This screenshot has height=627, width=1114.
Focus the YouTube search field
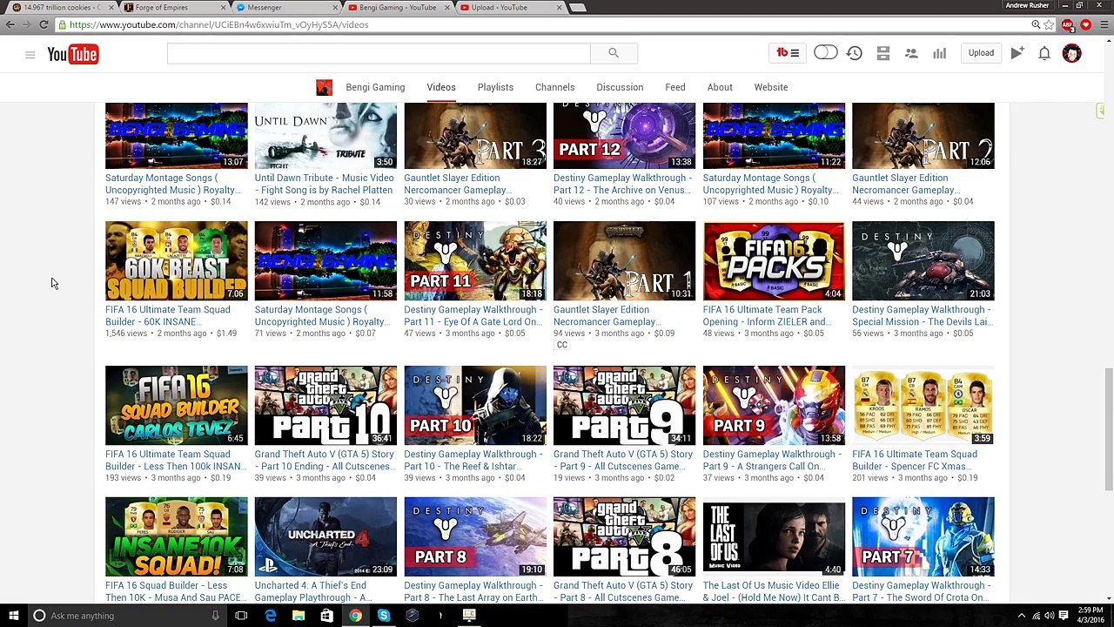tap(379, 53)
